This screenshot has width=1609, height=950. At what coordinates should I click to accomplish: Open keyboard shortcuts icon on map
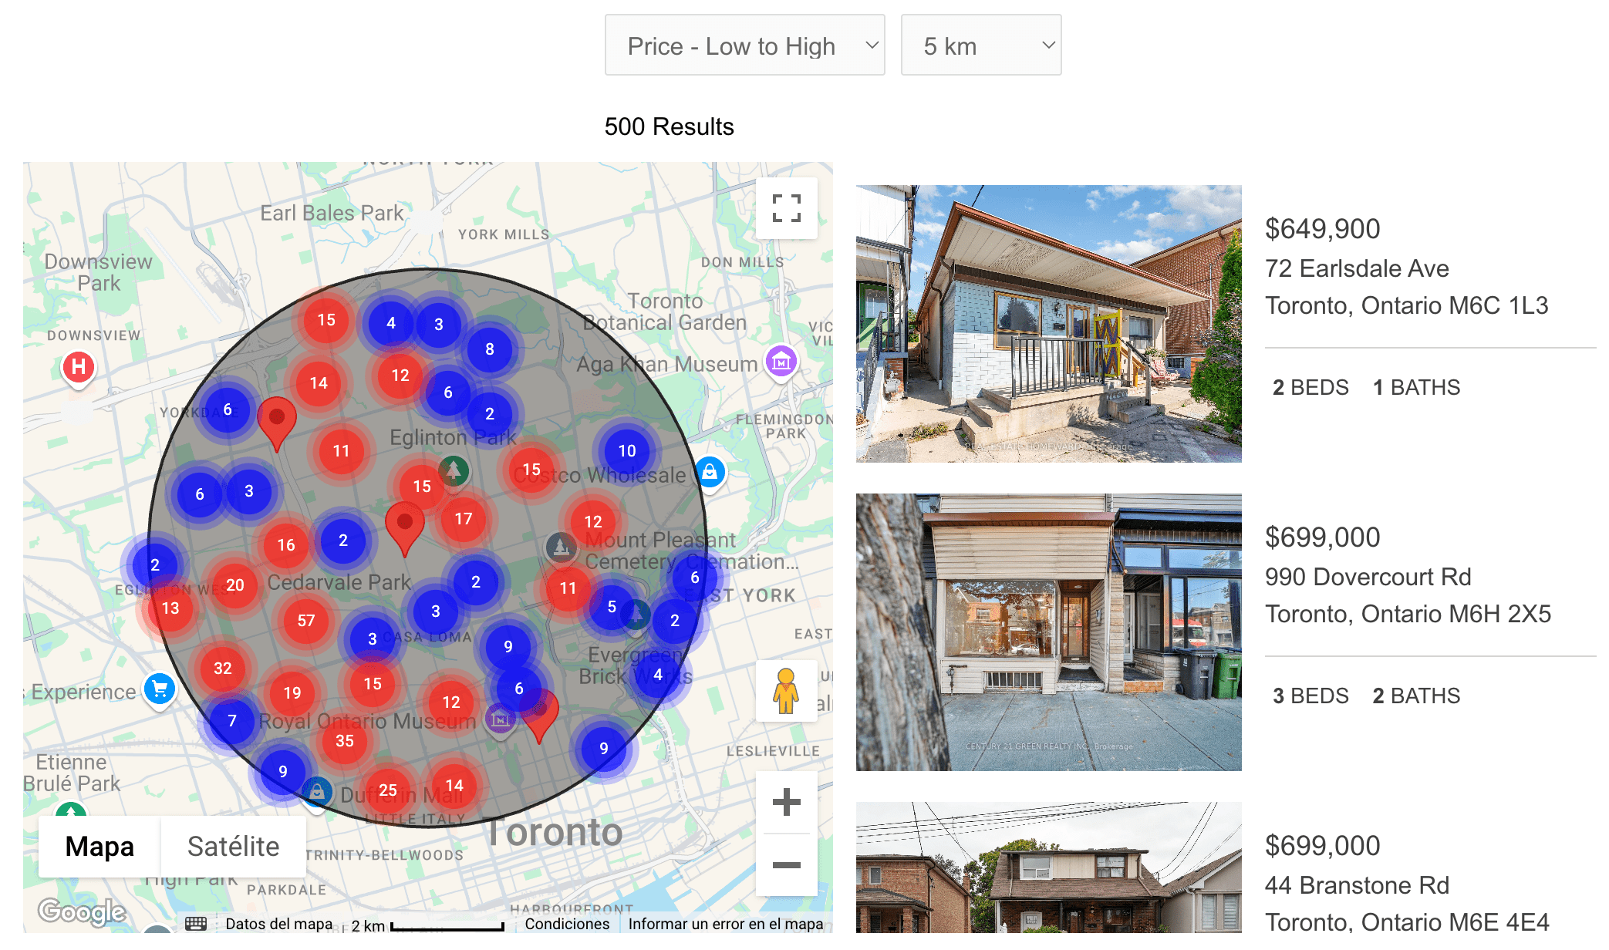[196, 923]
